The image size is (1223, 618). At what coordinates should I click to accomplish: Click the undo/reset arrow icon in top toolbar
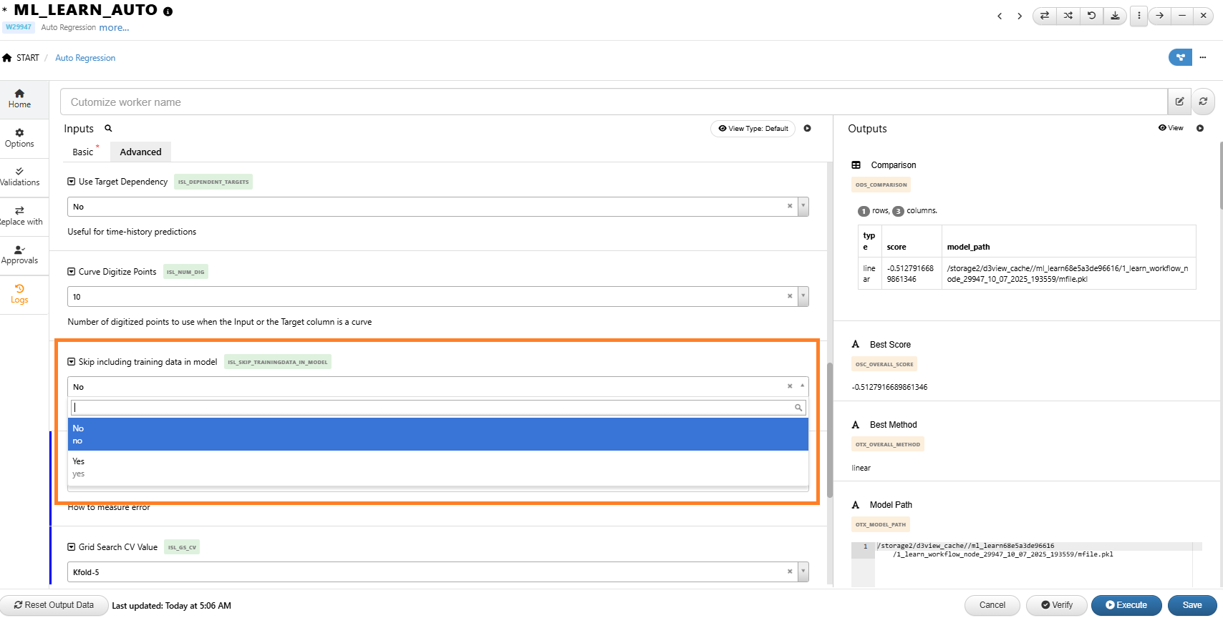pyautogui.click(x=1091, y=16)
